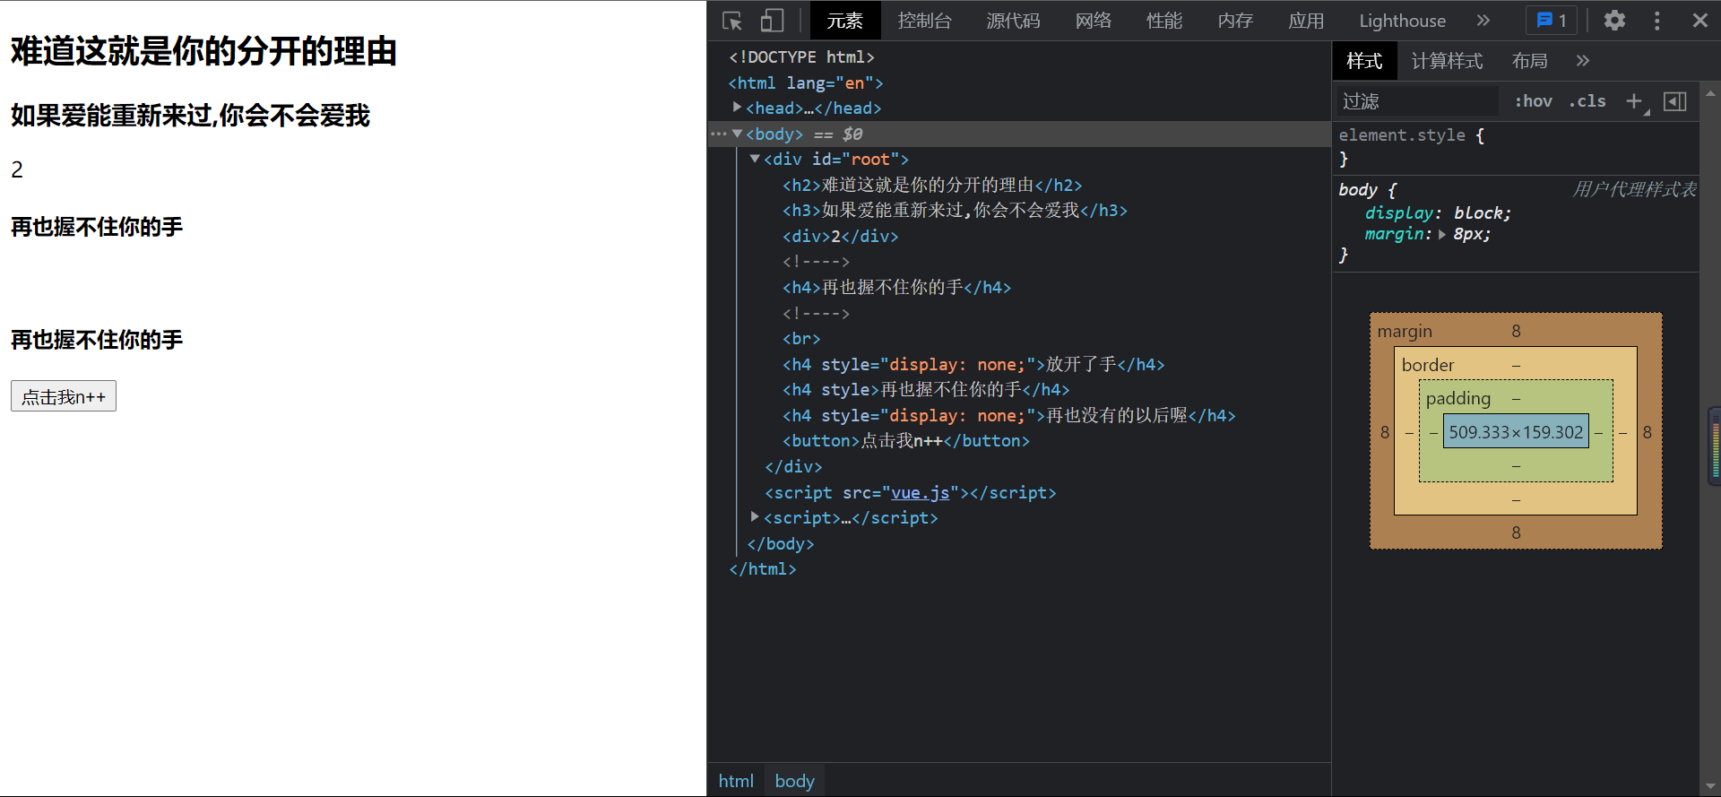Image resolution: width=1721 pixels, height=797 pixels.
Task: Click the counter value 2 on page
Action: point(17,169)
